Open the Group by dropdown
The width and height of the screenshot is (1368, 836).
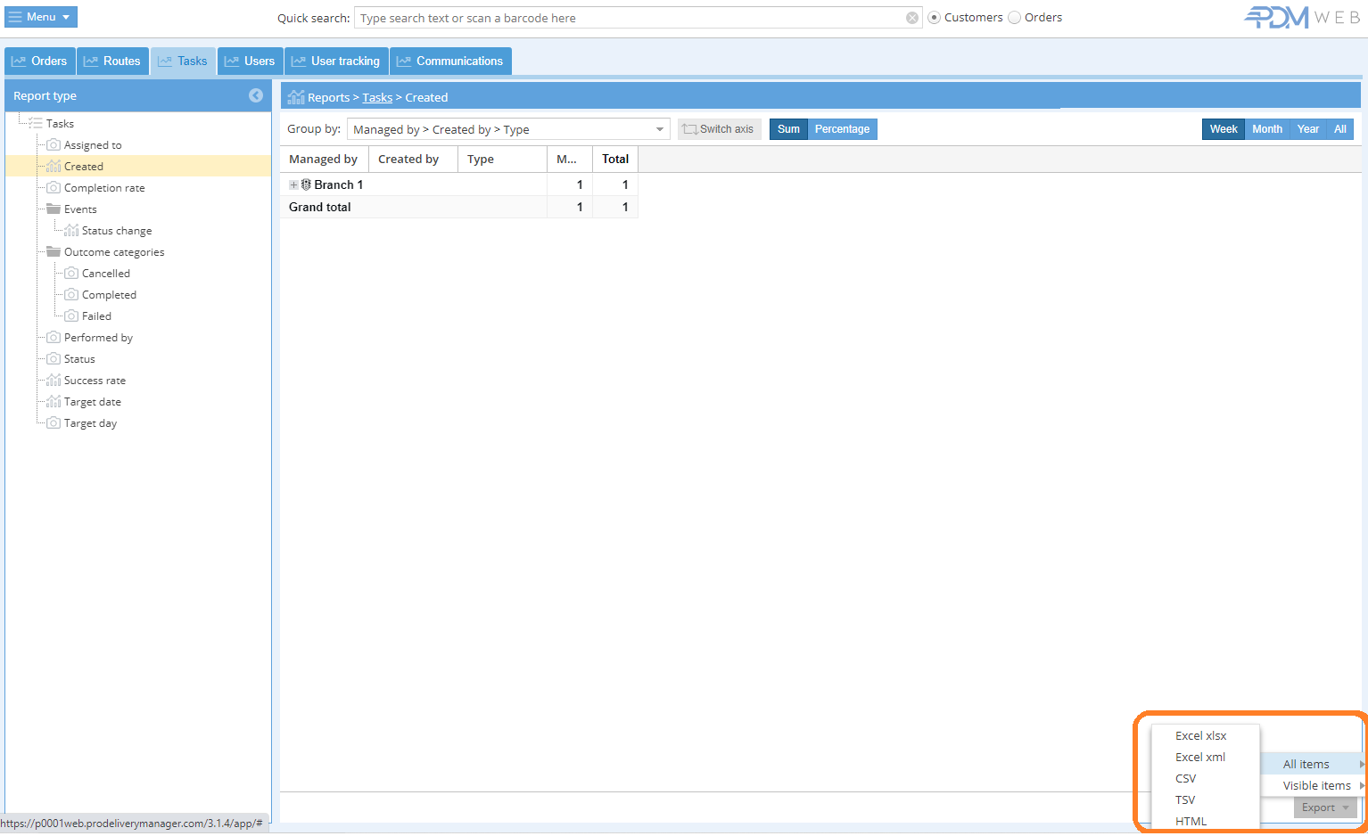(x=660, y=129)
